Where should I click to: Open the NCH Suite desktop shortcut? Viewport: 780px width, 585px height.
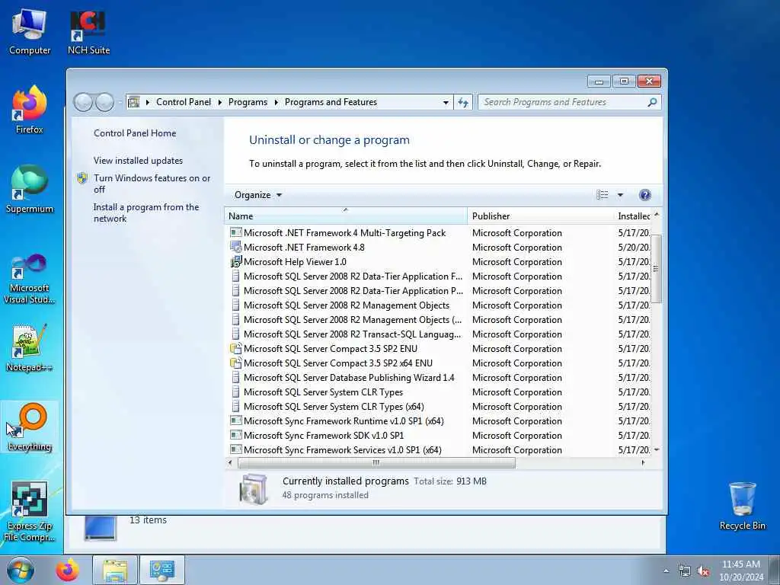[88, 32]
